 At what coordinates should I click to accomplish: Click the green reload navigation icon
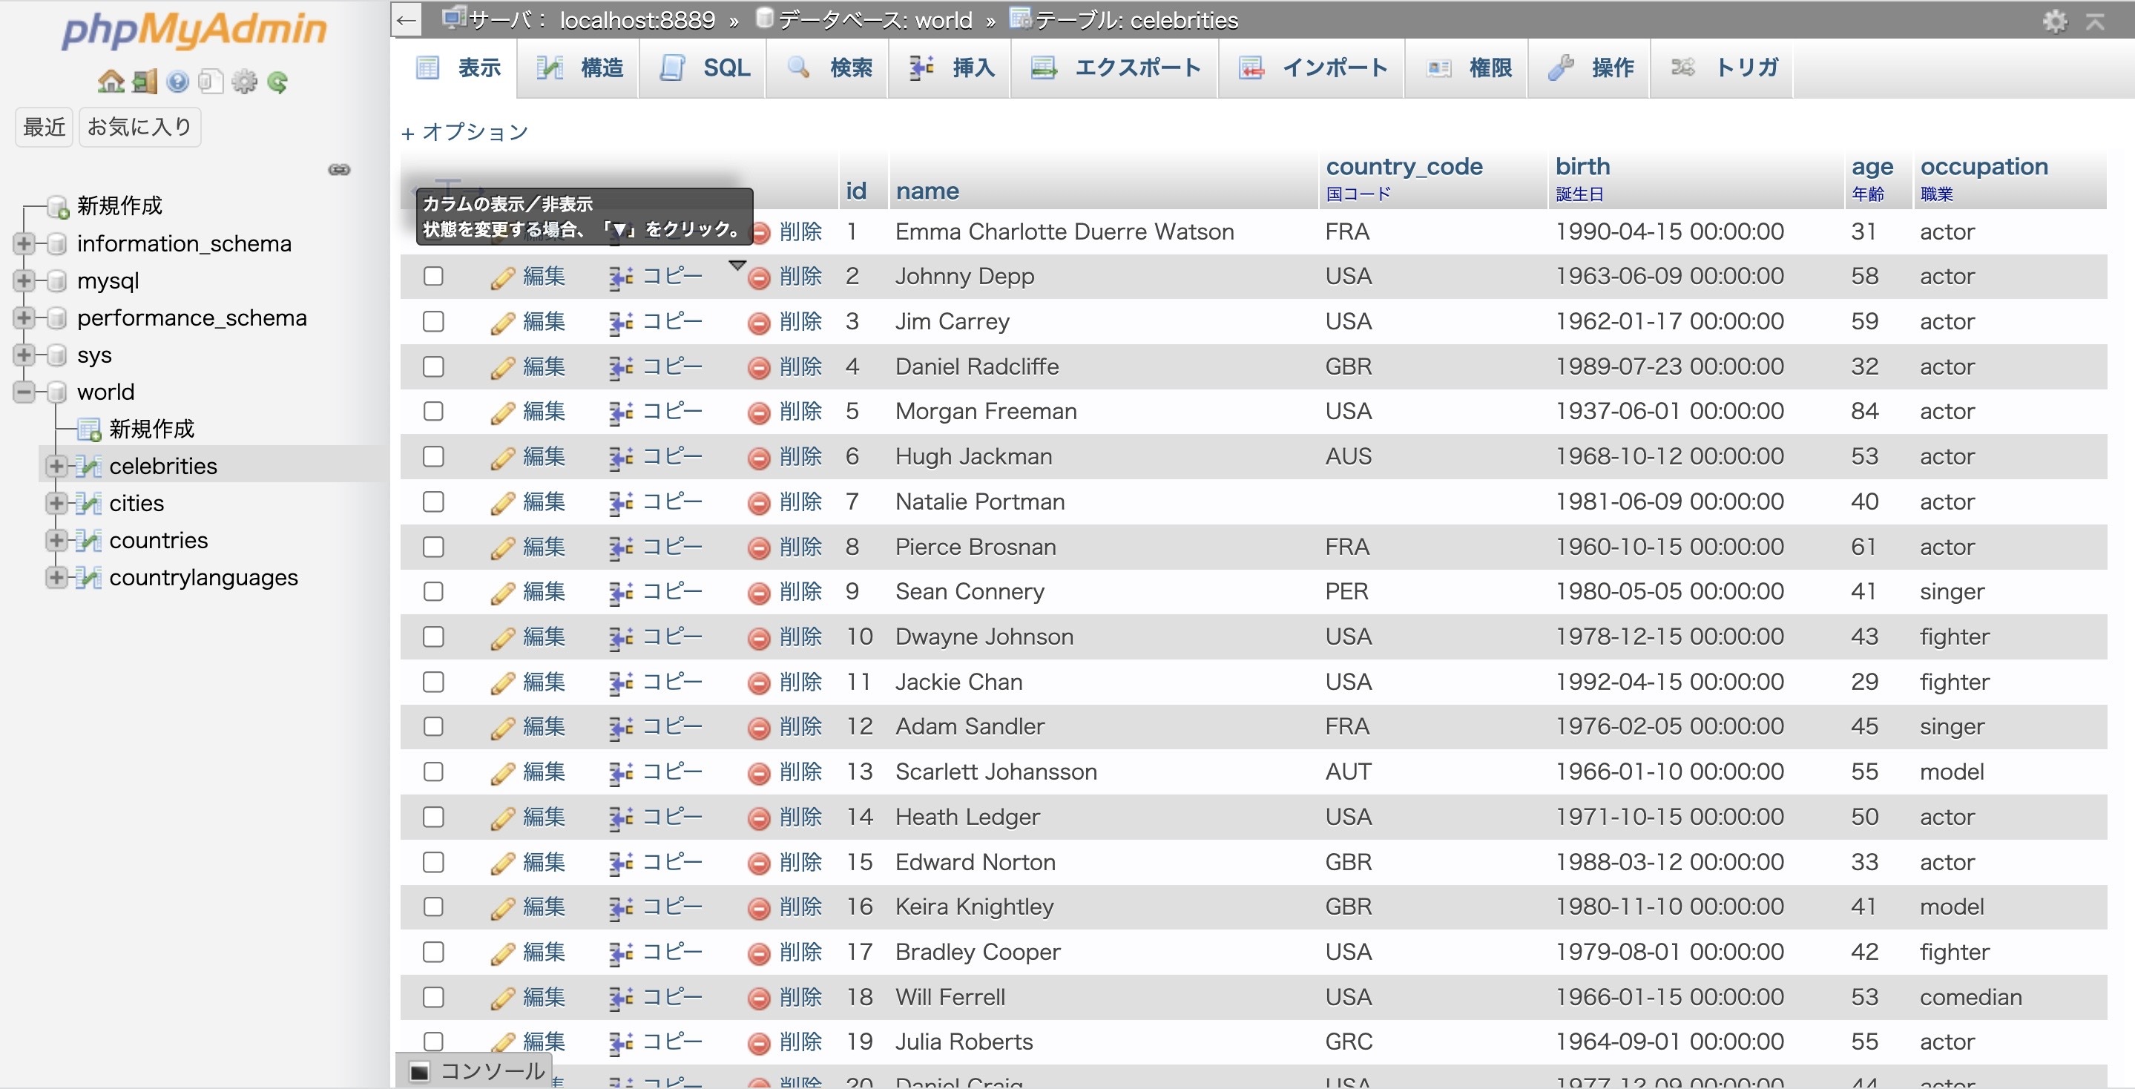278,81
